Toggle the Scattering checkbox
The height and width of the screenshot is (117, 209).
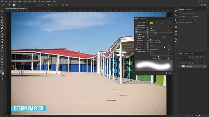coord(136,30)
